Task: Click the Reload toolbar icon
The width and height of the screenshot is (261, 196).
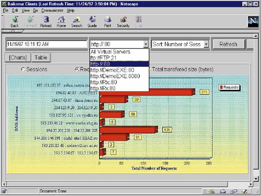Action: pos(46,22)
